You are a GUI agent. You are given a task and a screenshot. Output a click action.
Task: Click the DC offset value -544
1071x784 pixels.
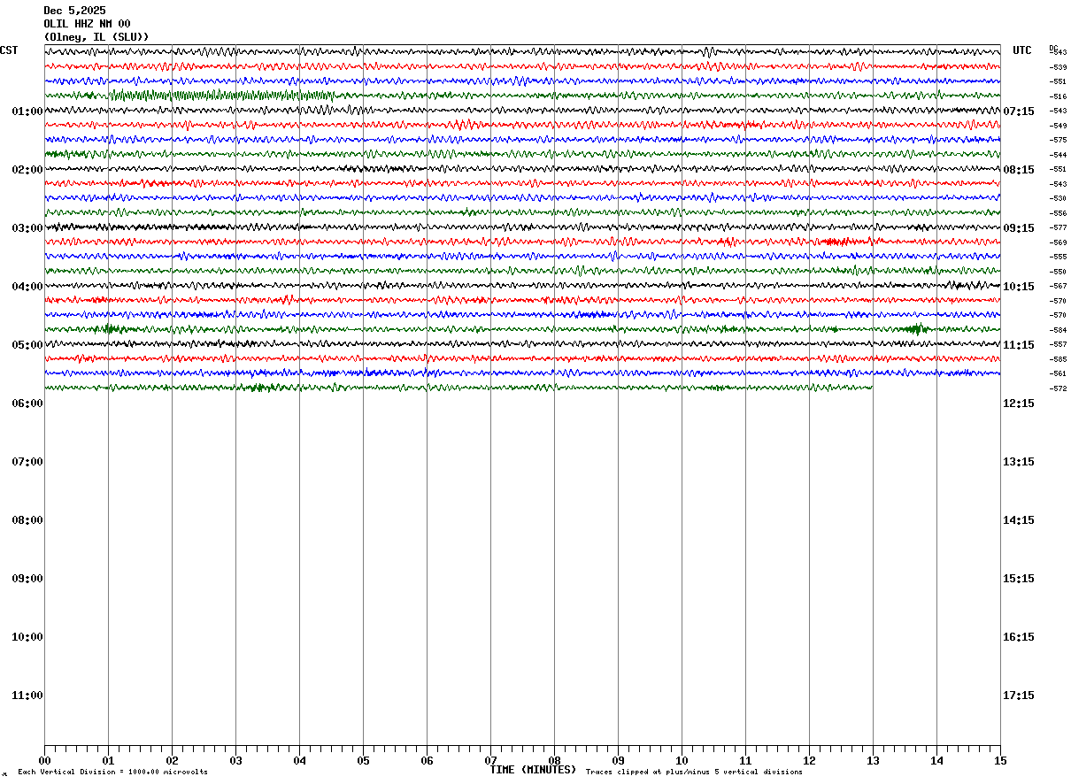coord(1058,155)
